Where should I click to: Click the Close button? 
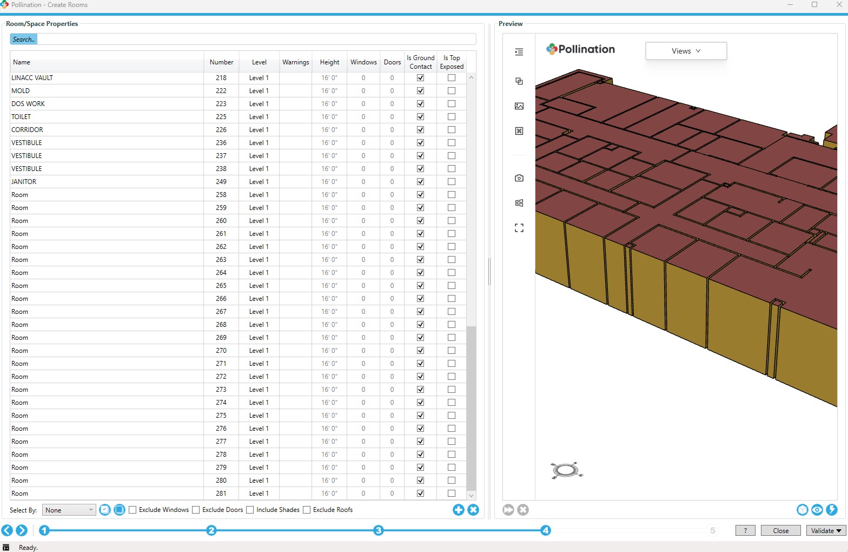[780, 530]
